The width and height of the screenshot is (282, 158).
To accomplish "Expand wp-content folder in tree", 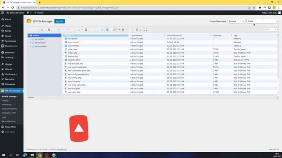I will (30, 43).
